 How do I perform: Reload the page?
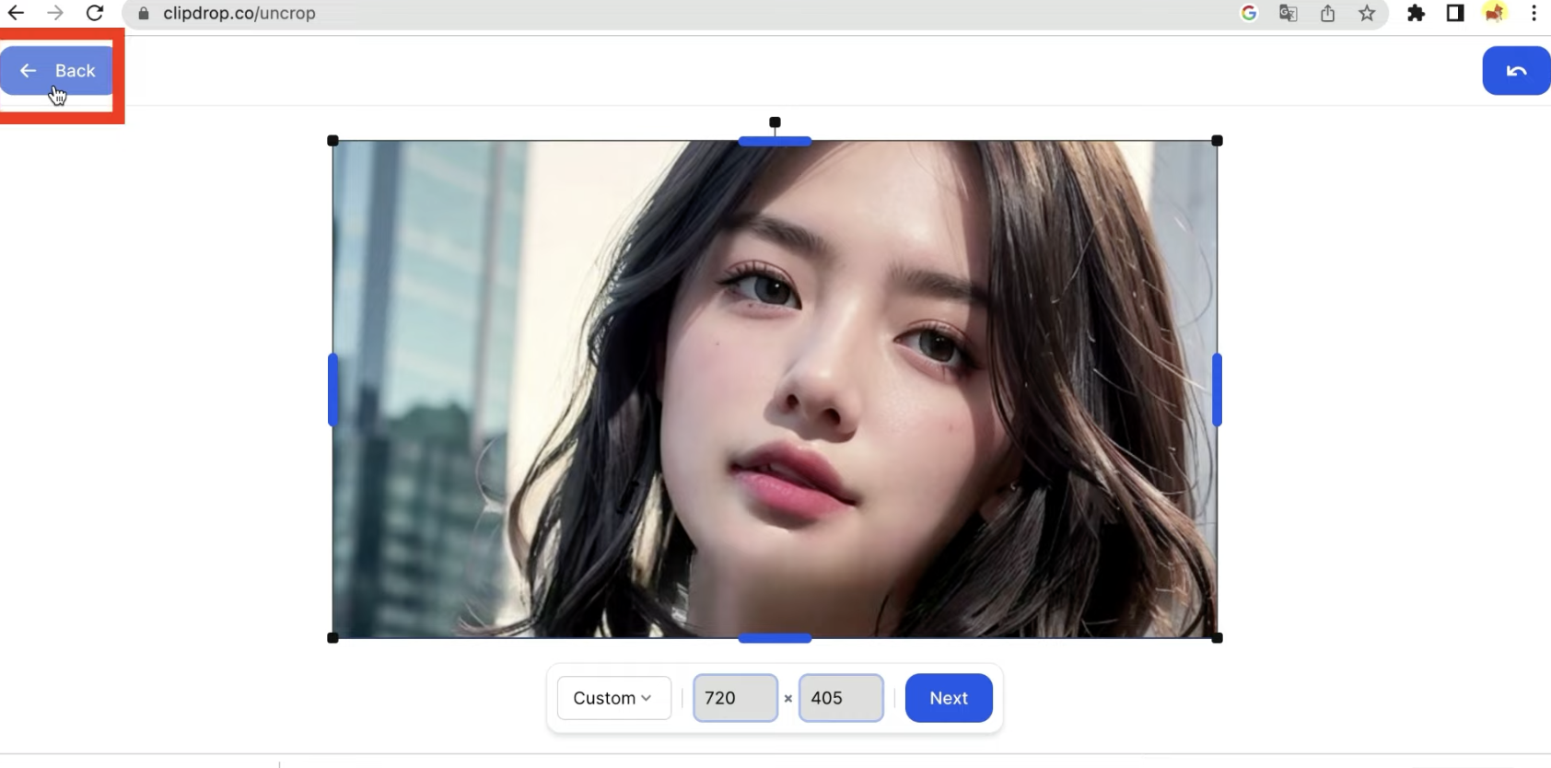click(95, 13)
